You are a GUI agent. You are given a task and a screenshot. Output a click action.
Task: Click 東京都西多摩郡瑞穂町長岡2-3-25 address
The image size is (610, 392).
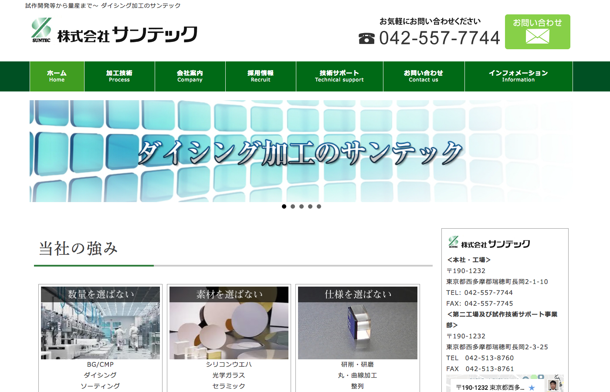coord(497,347)
